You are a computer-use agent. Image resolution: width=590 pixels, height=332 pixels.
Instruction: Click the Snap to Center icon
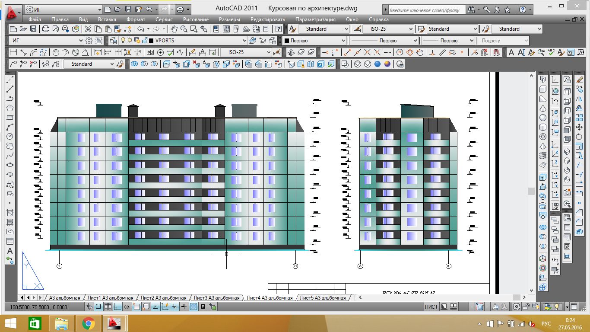(x=400, y=52)
